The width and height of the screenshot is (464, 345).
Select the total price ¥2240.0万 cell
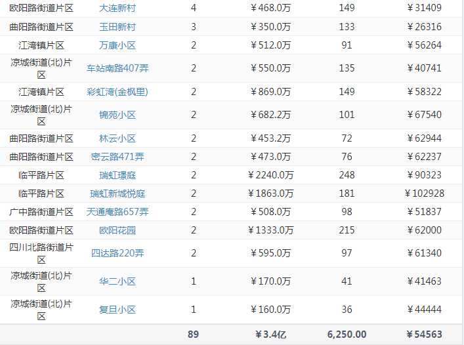click(271, 175)
